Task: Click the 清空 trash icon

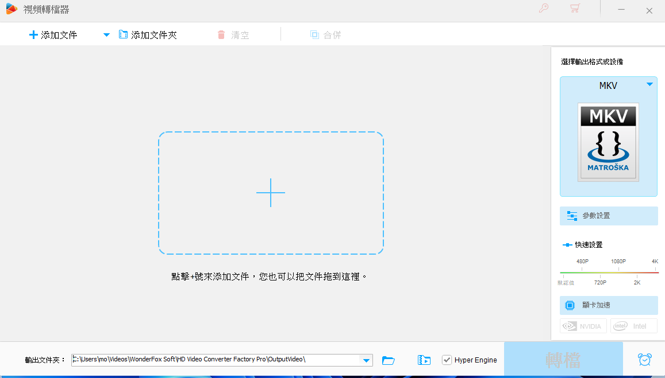Action: 221,35
